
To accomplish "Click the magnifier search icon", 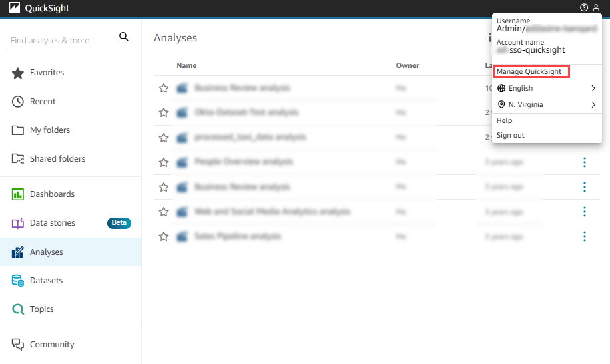I will (x=124, y=37).
